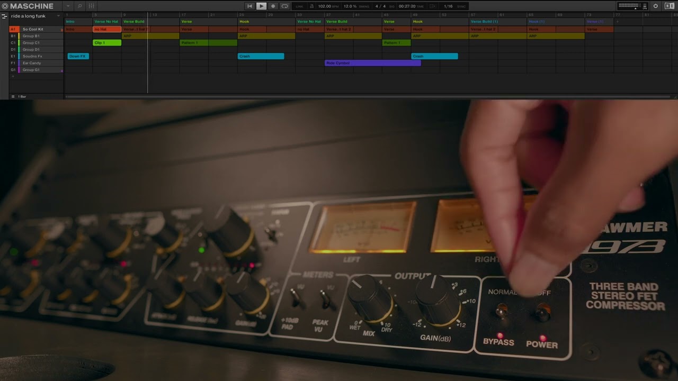Open the browser with the magnifier icon

click(x=80, y=6)
